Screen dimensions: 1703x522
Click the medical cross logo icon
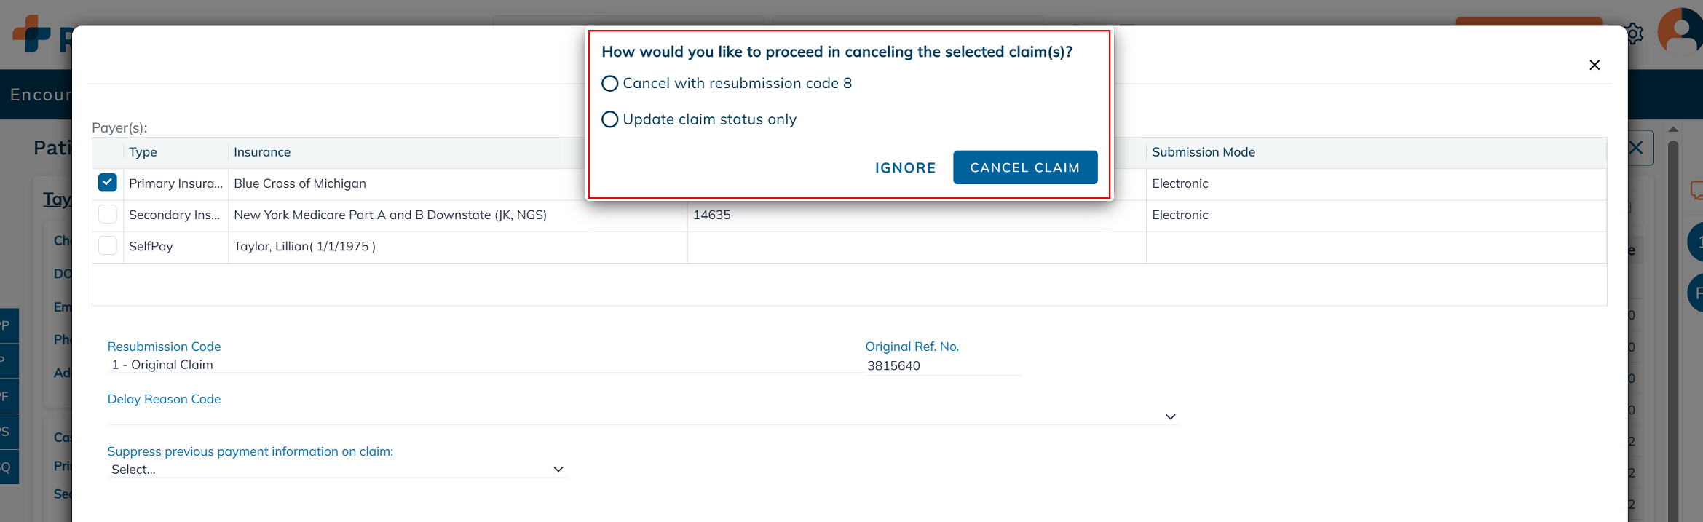32,33
